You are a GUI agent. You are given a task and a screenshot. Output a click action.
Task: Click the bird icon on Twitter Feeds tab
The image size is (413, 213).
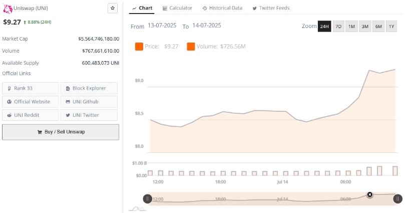(254, 9)
